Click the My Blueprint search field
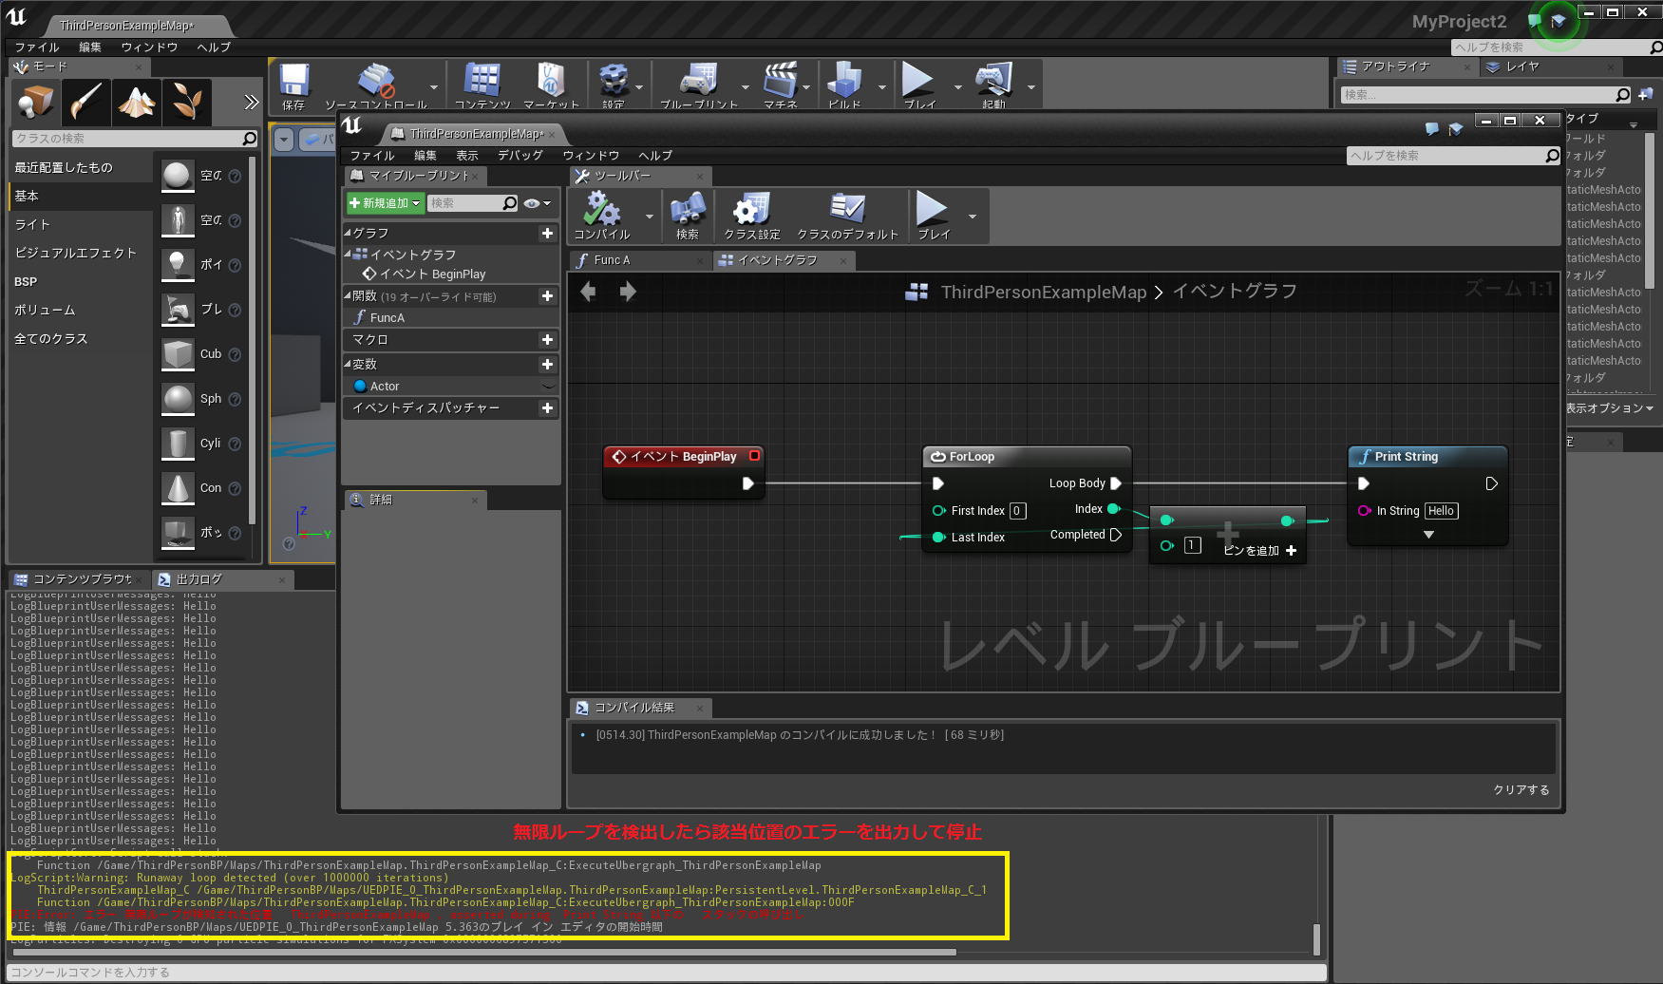The height and width of the screenshot is (984, 1663). pos(473,203)
